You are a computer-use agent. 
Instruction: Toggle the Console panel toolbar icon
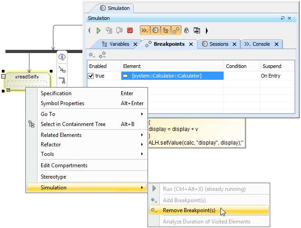click(x=145, y=30)
